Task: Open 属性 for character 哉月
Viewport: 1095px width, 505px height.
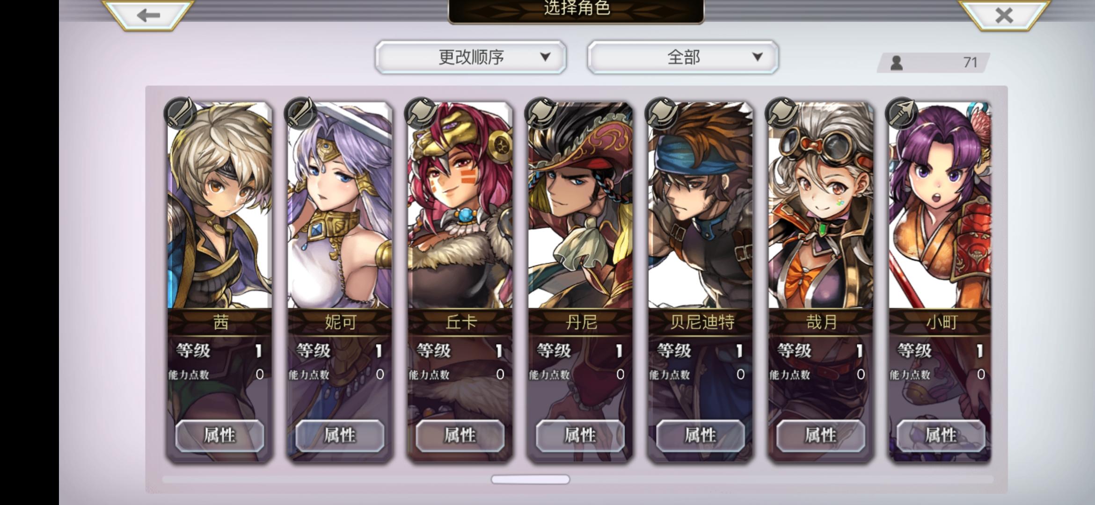Action: coord(821,435)
